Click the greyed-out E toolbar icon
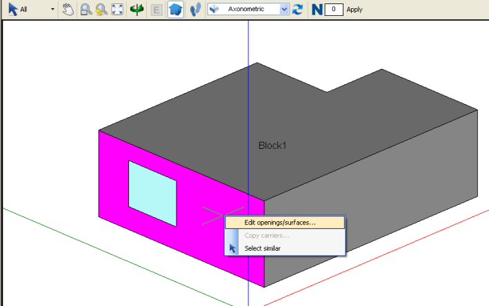This screenshot has height=306, width=489. tap(157, 10)
